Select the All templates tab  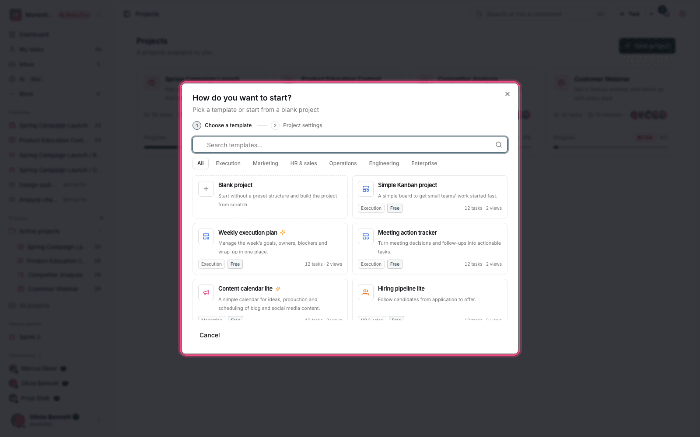pos(200,163)
